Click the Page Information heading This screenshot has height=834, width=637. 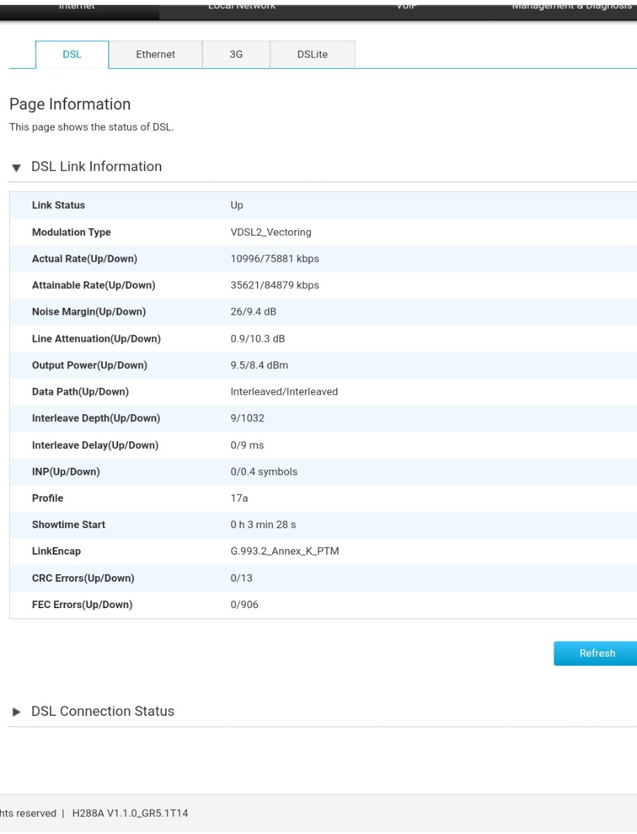pyautogui.click(x=70, y=104)
